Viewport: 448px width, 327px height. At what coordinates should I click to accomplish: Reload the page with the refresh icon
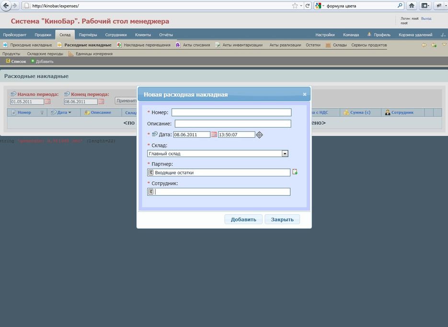[308, 6]
